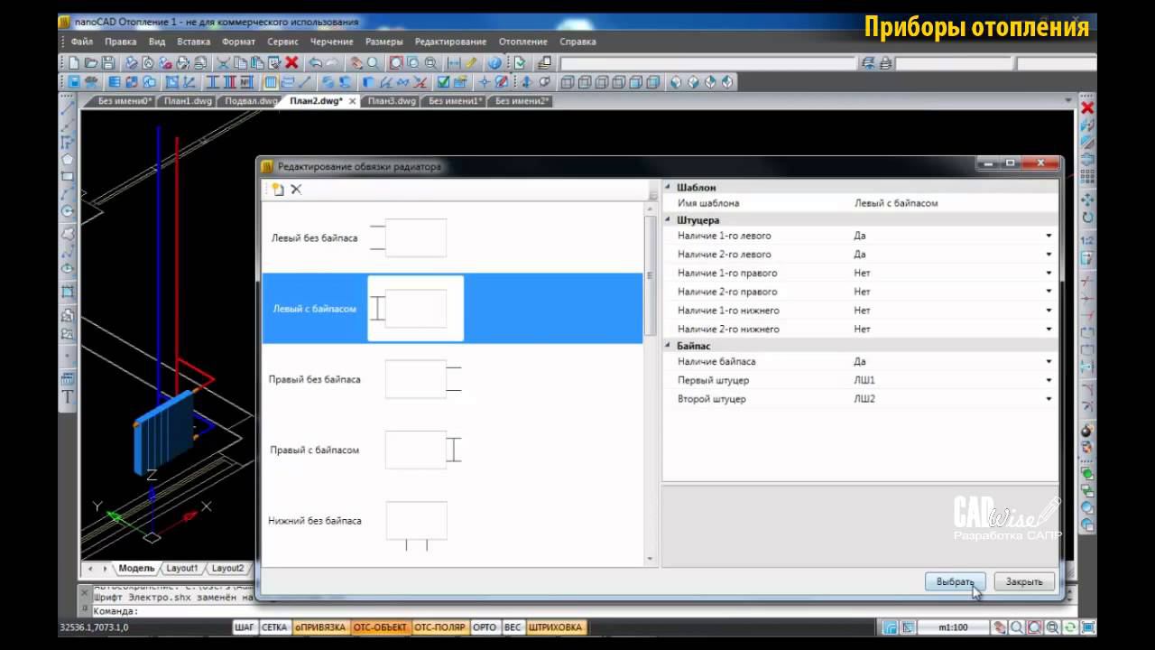Undo the last action with arrow icon
This screenshot has height=650, width=1155.
[315, 63]
